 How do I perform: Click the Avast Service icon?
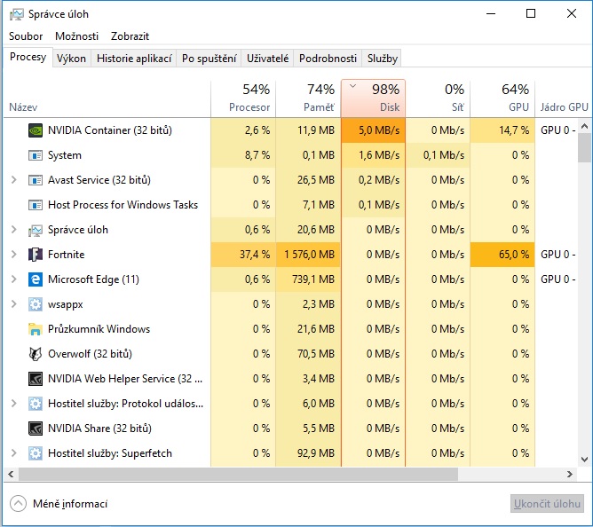36,180
